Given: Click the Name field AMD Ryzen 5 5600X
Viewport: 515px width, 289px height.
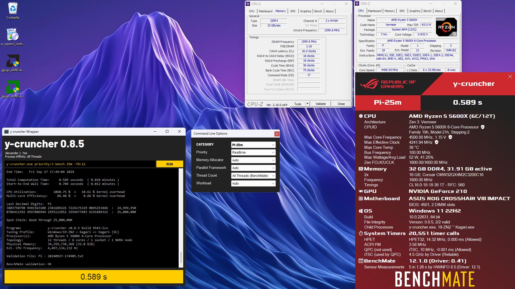Looking at the screenshot, I should pos(404,20).
